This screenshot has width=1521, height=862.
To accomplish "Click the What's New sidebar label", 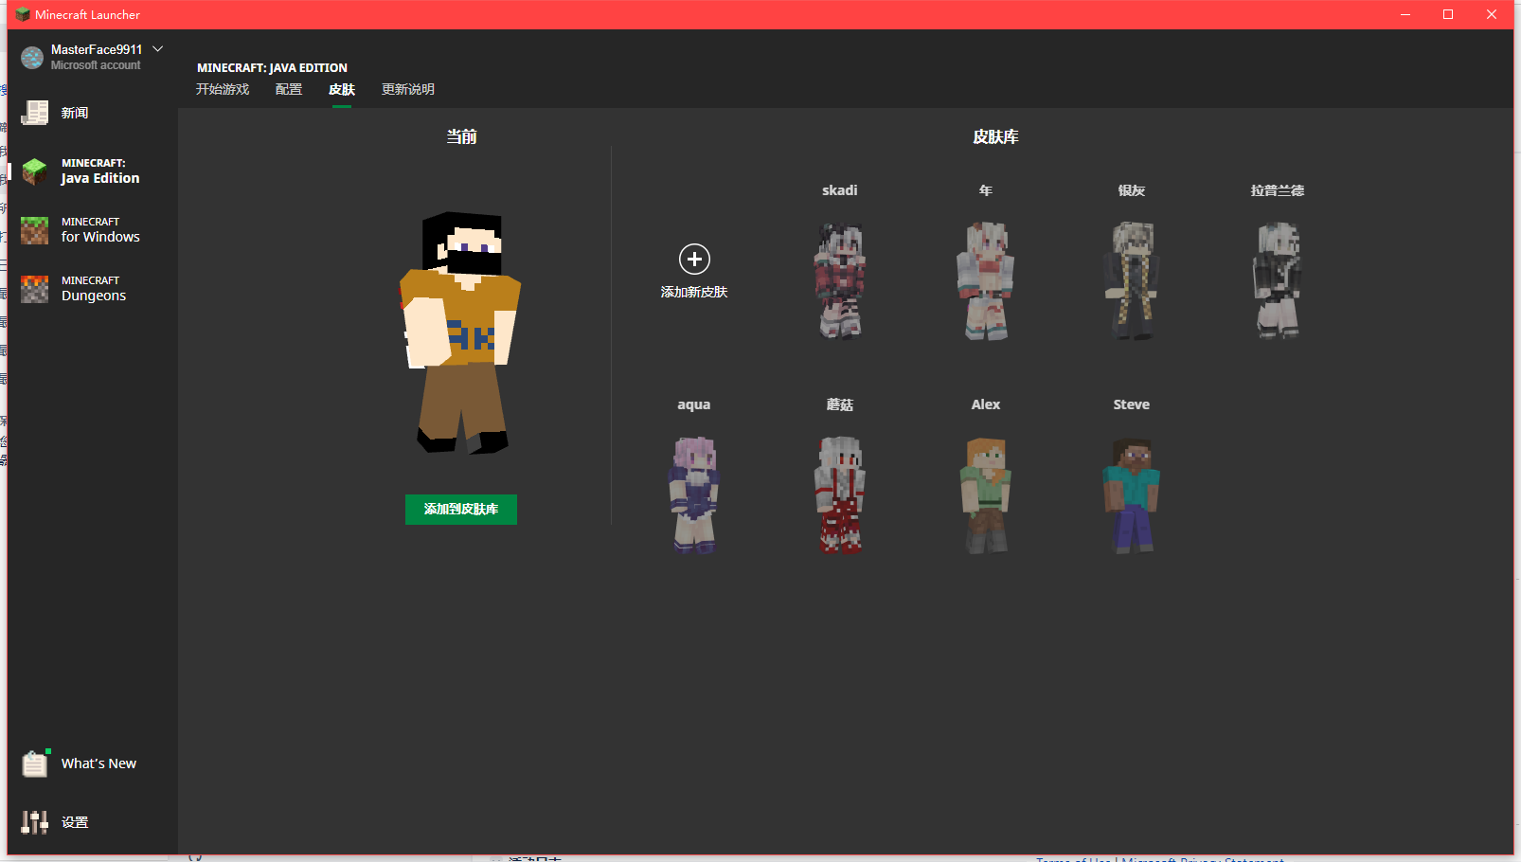I will [x=98, y=763].
